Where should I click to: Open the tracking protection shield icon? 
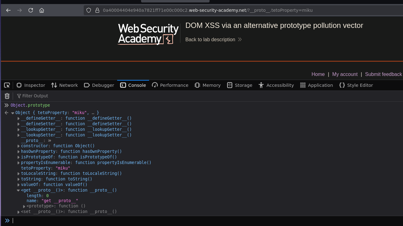pos(89,10)
